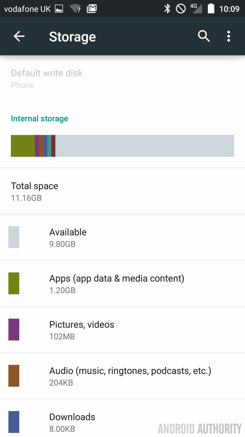Tap the green Apps color swatch
The image size is (245, 437).
coord(14,283)
